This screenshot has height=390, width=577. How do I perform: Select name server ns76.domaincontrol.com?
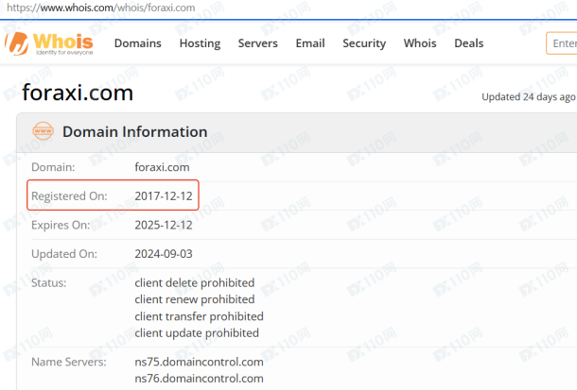[x=199, y=379]
